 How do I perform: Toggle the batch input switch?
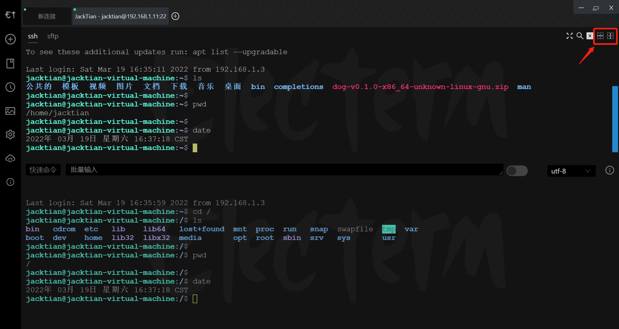point(517,171)
